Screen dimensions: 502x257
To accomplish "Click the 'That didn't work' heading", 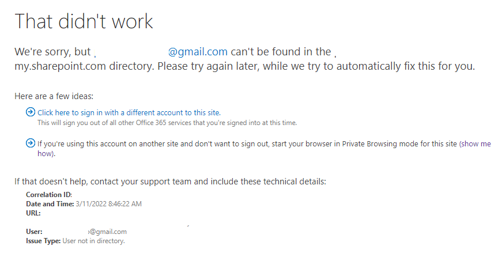I will pos(84,21).
